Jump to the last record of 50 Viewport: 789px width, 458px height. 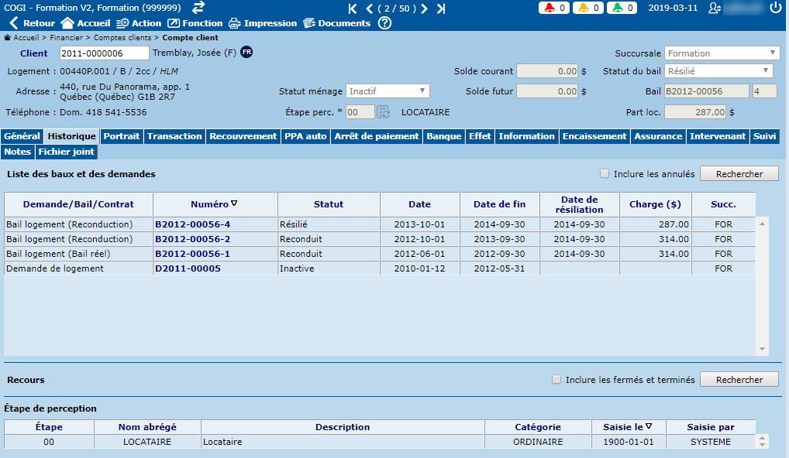point(441,9)
